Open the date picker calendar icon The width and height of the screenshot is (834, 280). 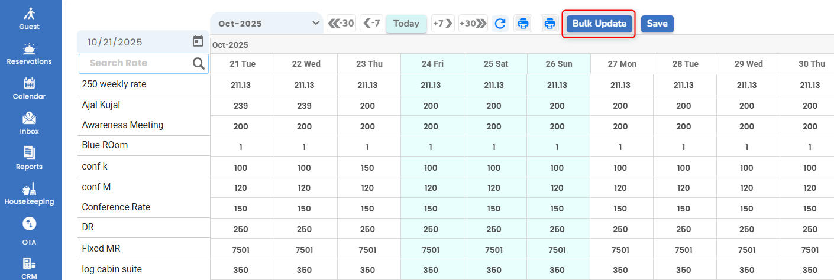click(x=198, y=41)
